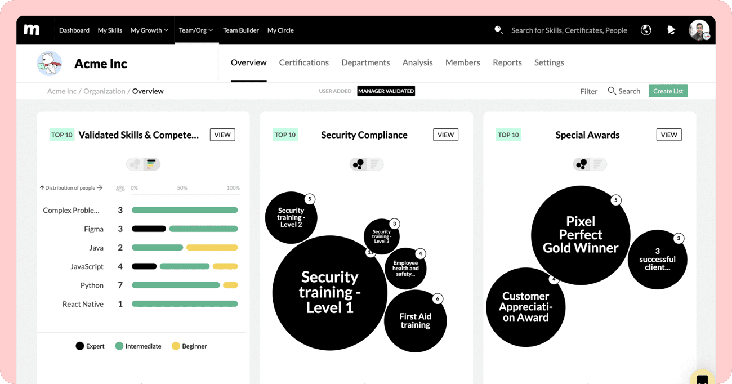Image resolution: width=732 pixels, height=384 pixels.
Task: Click the 'Distribution of people' sort header
Action: pos(71,188)
